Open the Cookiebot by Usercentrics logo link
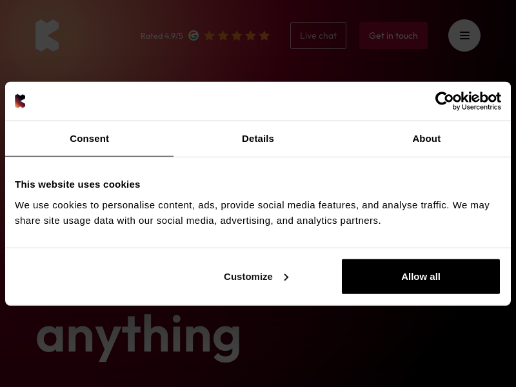This screenshot has width=516, height=387. pyautogui.click(x=468, y=101)
